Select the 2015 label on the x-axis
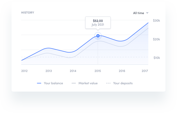The image size is (177, 113). point(98,71)
